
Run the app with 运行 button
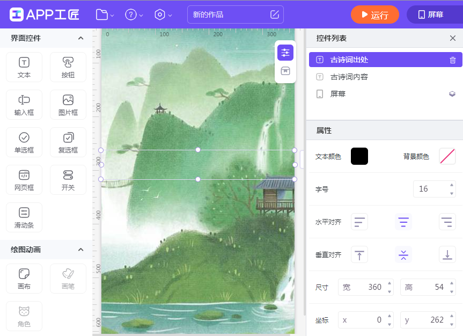click(374, 14)
